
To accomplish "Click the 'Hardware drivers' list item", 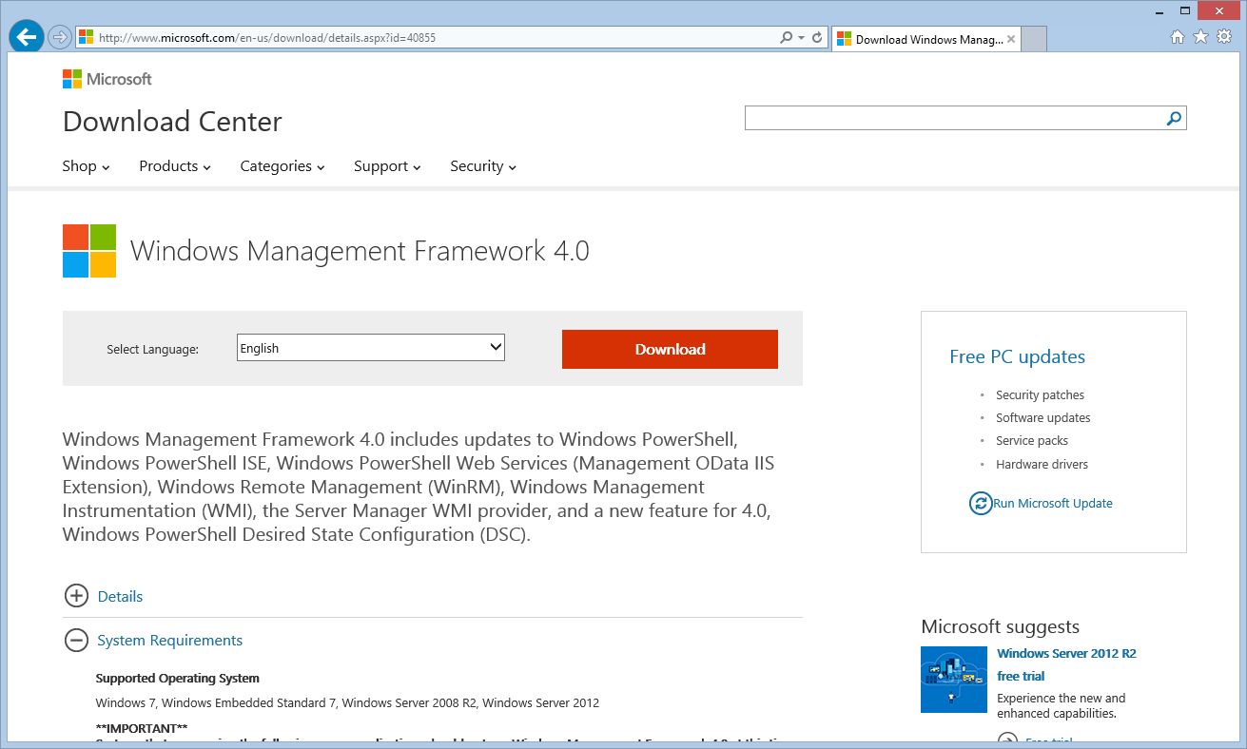I will 1042,465.
